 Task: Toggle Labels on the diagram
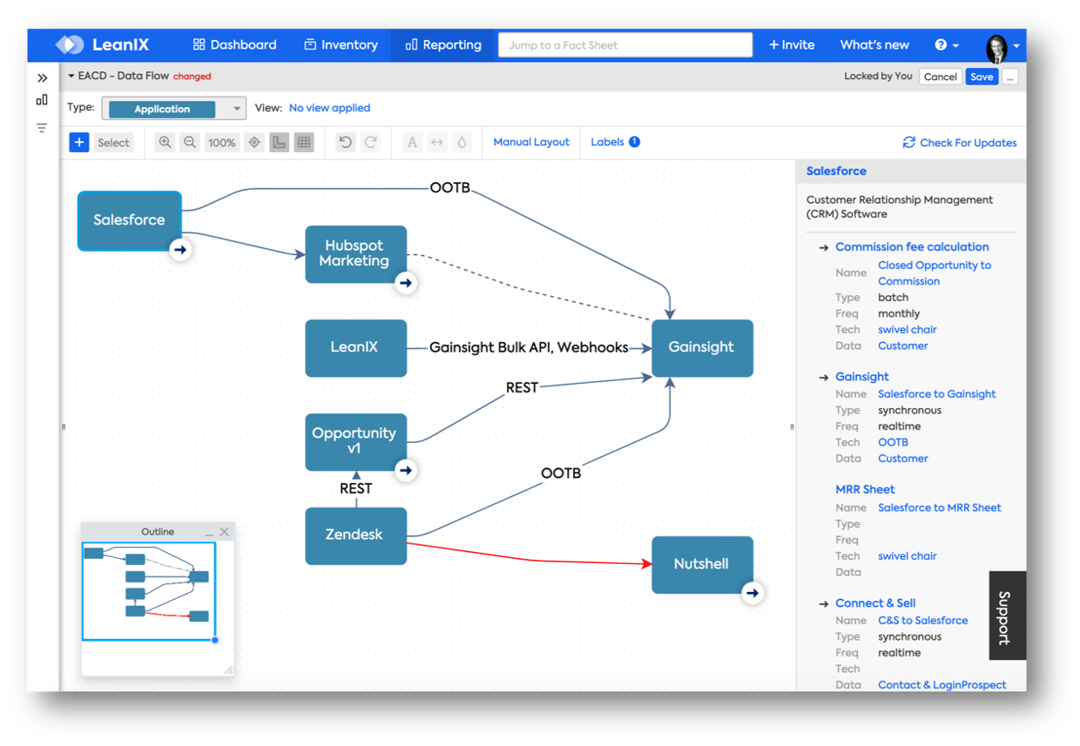(x=609, y=142)
